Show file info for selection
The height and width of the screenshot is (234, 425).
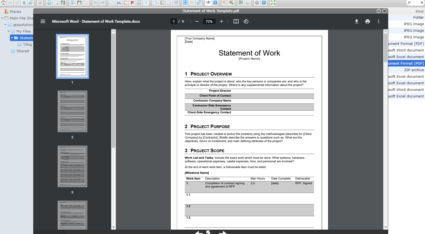click(x=215, y=3)
